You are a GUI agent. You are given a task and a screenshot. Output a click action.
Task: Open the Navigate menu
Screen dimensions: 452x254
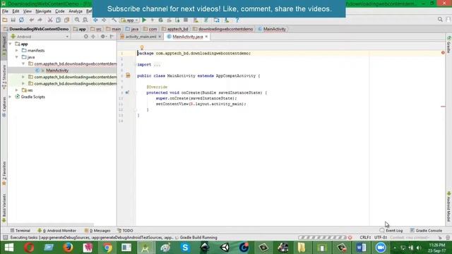coord(43,11)
